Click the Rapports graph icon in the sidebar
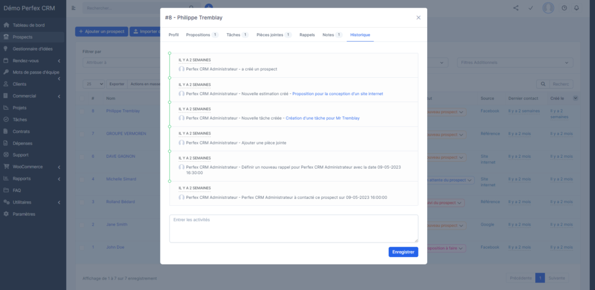 click(x=6, y=178)
